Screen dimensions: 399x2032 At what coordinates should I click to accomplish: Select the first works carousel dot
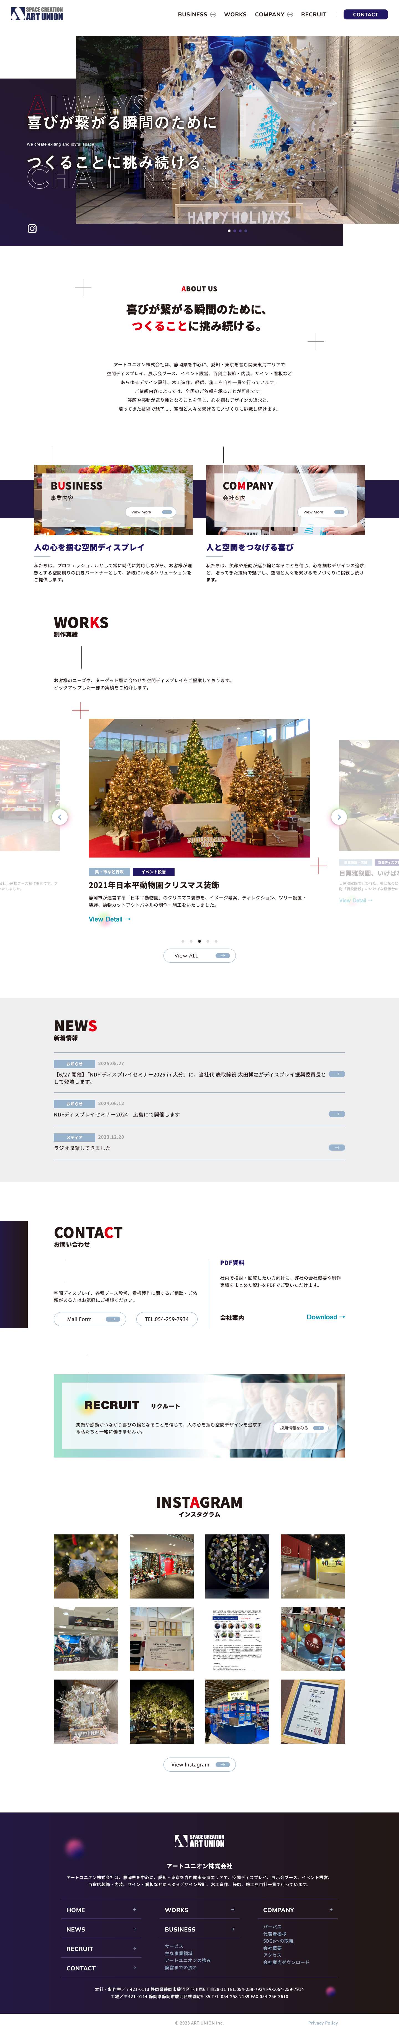183,941
